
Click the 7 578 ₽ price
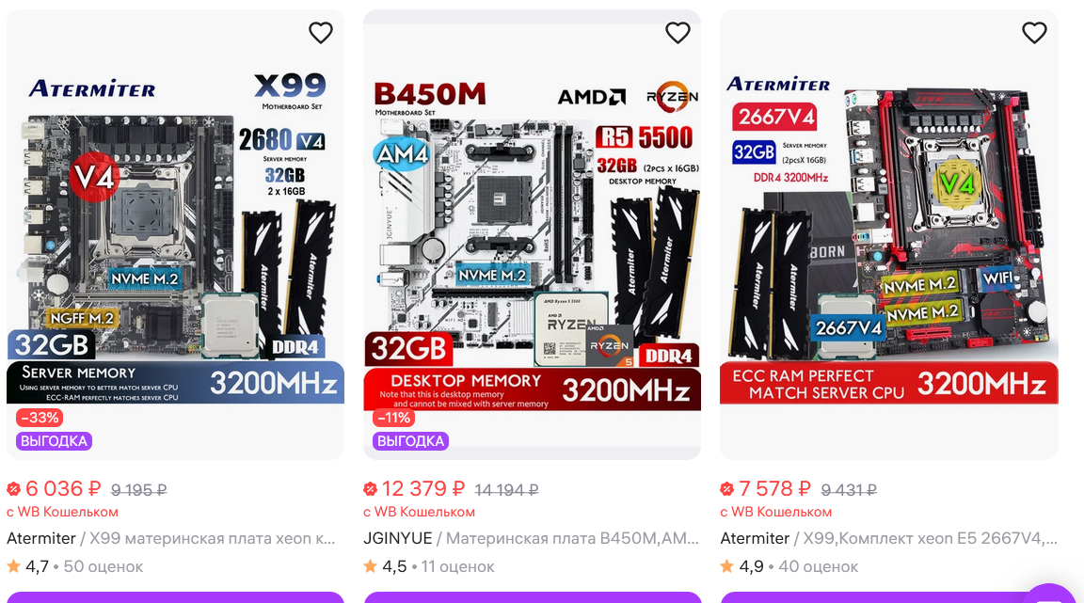[774, 489]
